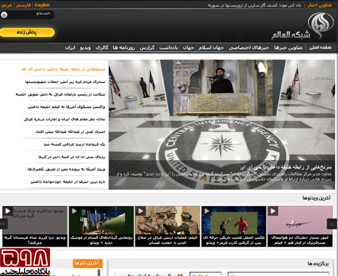
Task: Click the پخش زنده live broadcast button
Action: click(x=27, y=32)
